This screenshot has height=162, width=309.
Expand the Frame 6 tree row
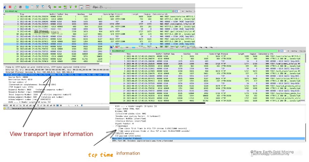point(4,67)
